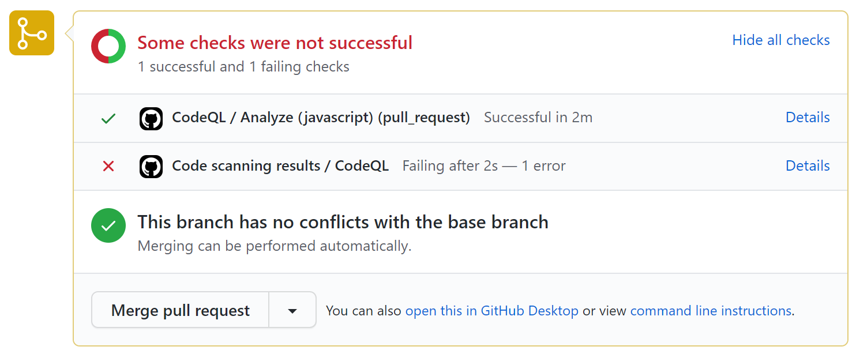The height and width of the screenshot is (354, 856).
Task: Click the GitHub octocat icon beside CodeQL Analyze
Action: (x=151, y=118)
